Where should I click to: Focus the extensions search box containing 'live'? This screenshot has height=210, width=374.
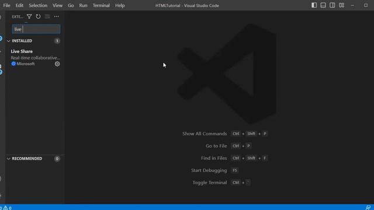coord(36,29)
